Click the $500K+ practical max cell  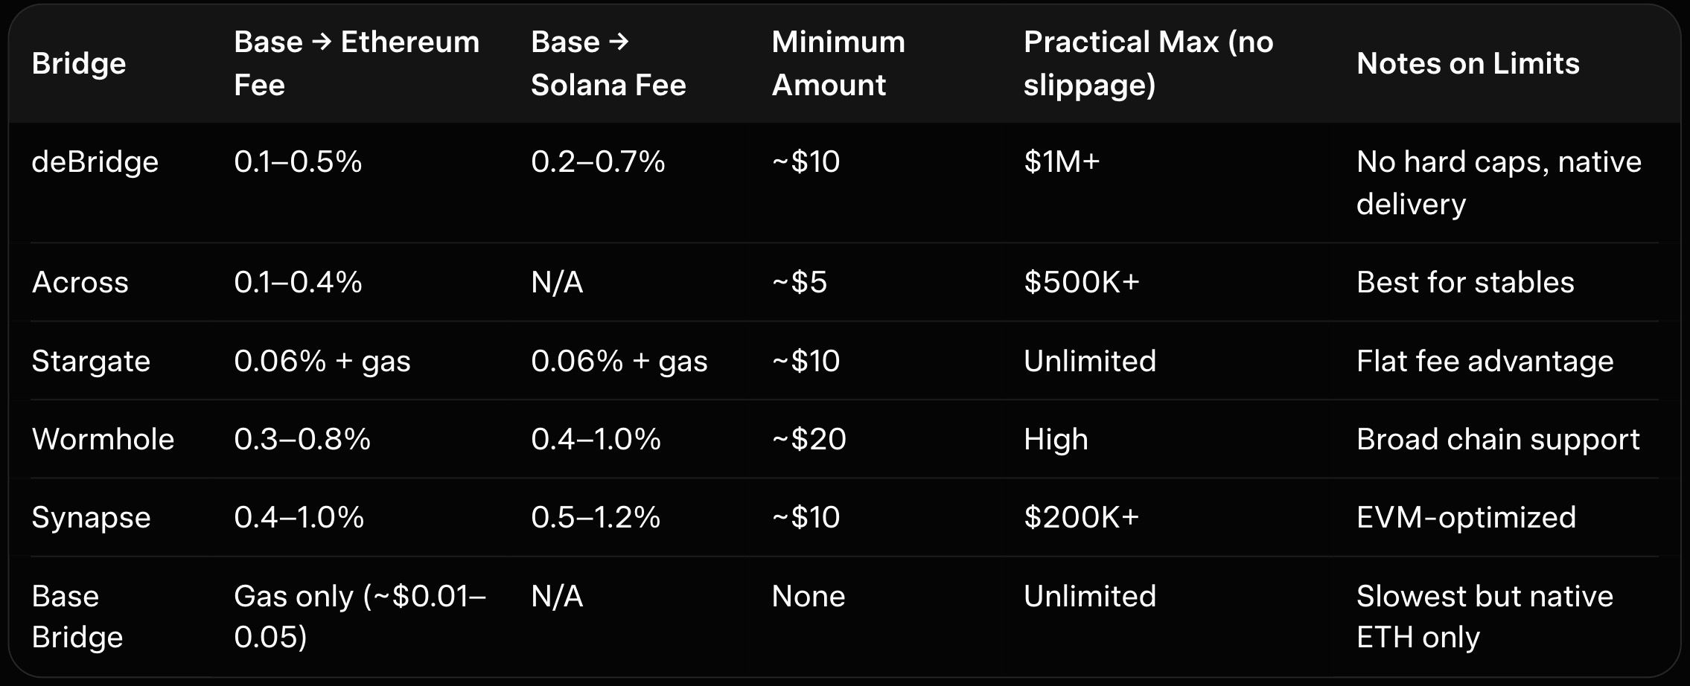tap(1081, 282)
